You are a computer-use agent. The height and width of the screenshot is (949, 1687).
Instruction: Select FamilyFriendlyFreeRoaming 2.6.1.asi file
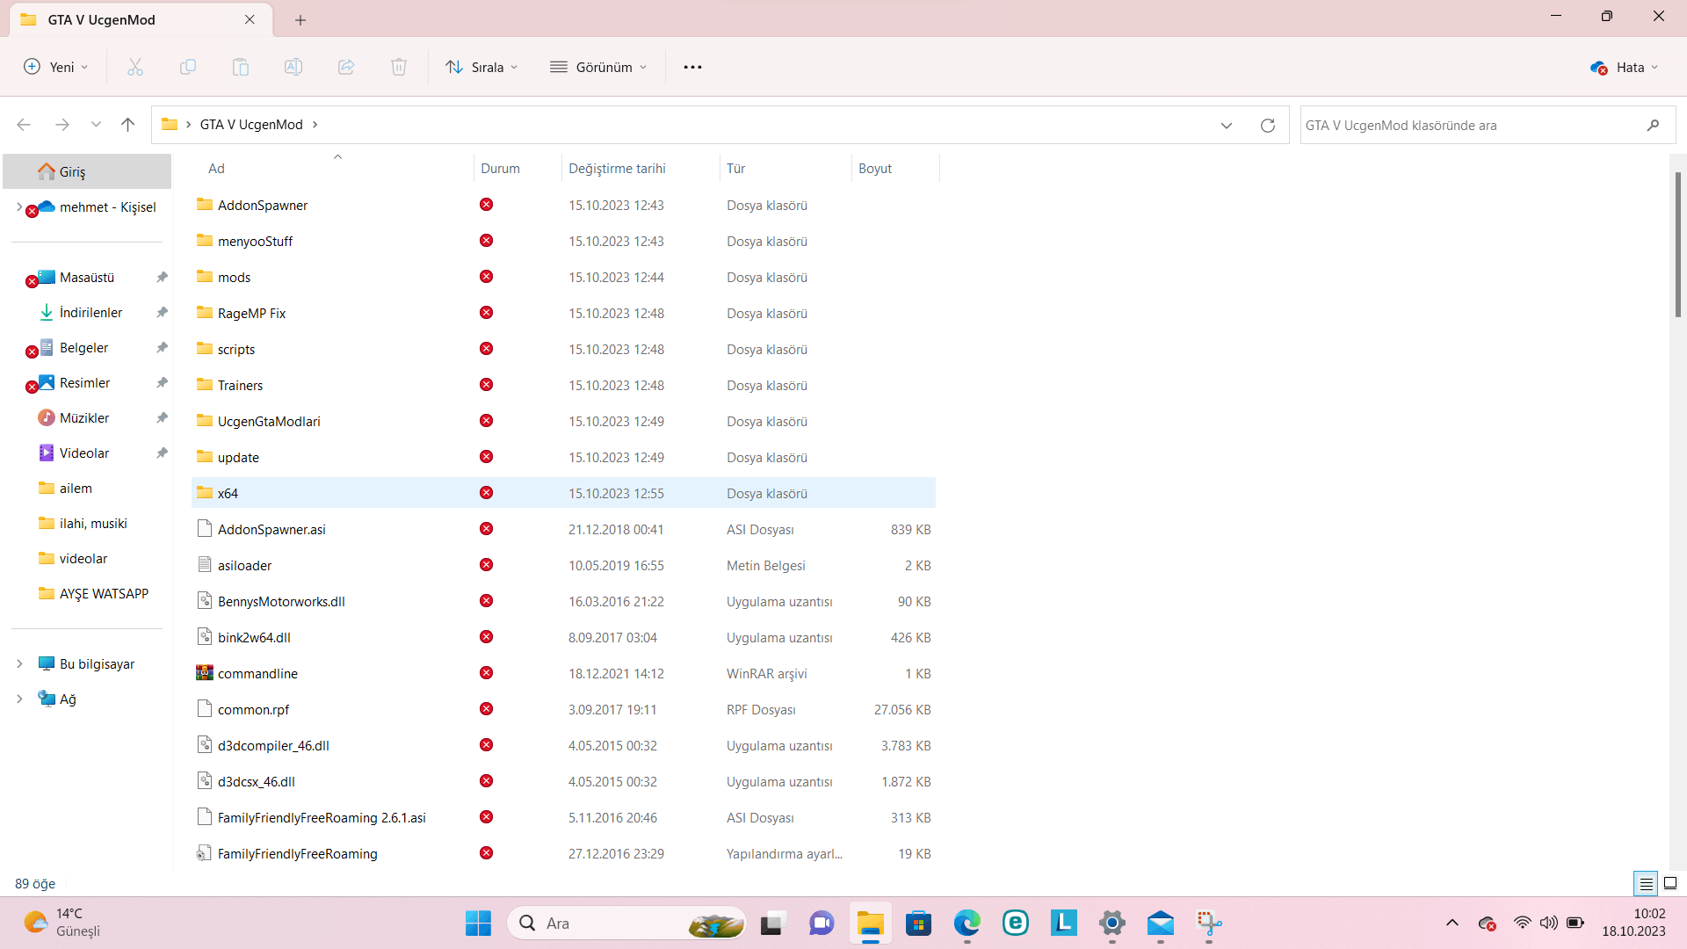click(x=563, y=817)
